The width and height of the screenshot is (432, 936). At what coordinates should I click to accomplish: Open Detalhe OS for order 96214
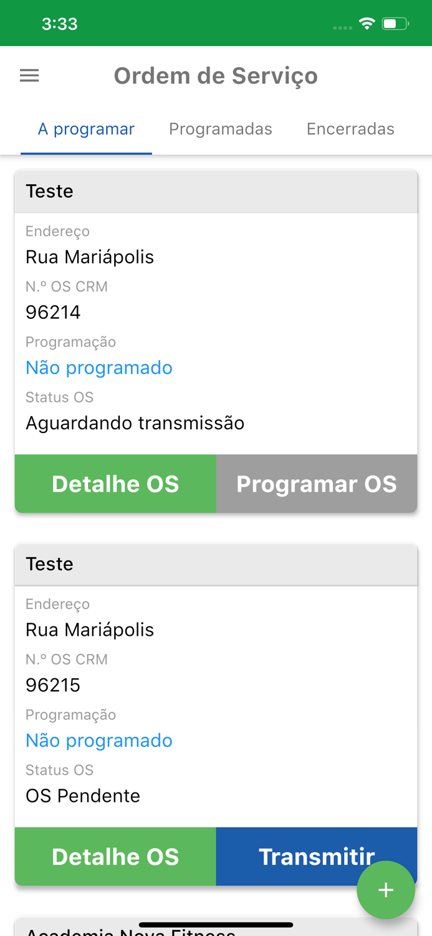[115, 484]
